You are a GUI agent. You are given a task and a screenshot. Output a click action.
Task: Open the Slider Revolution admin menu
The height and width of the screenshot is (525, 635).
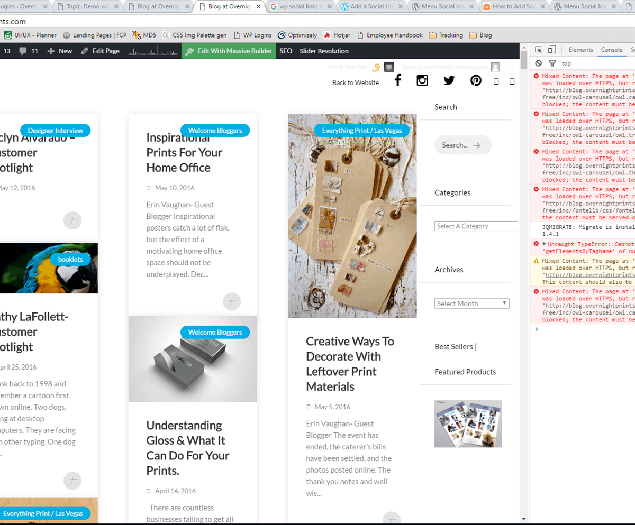tap(324, 51)
